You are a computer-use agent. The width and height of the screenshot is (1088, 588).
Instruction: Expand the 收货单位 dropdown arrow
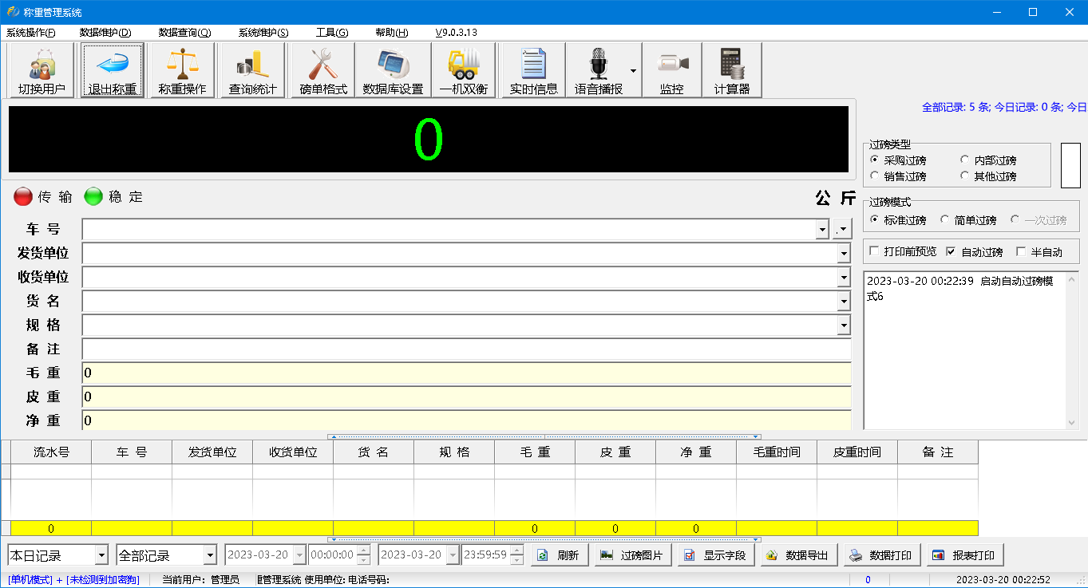(844, 278)
